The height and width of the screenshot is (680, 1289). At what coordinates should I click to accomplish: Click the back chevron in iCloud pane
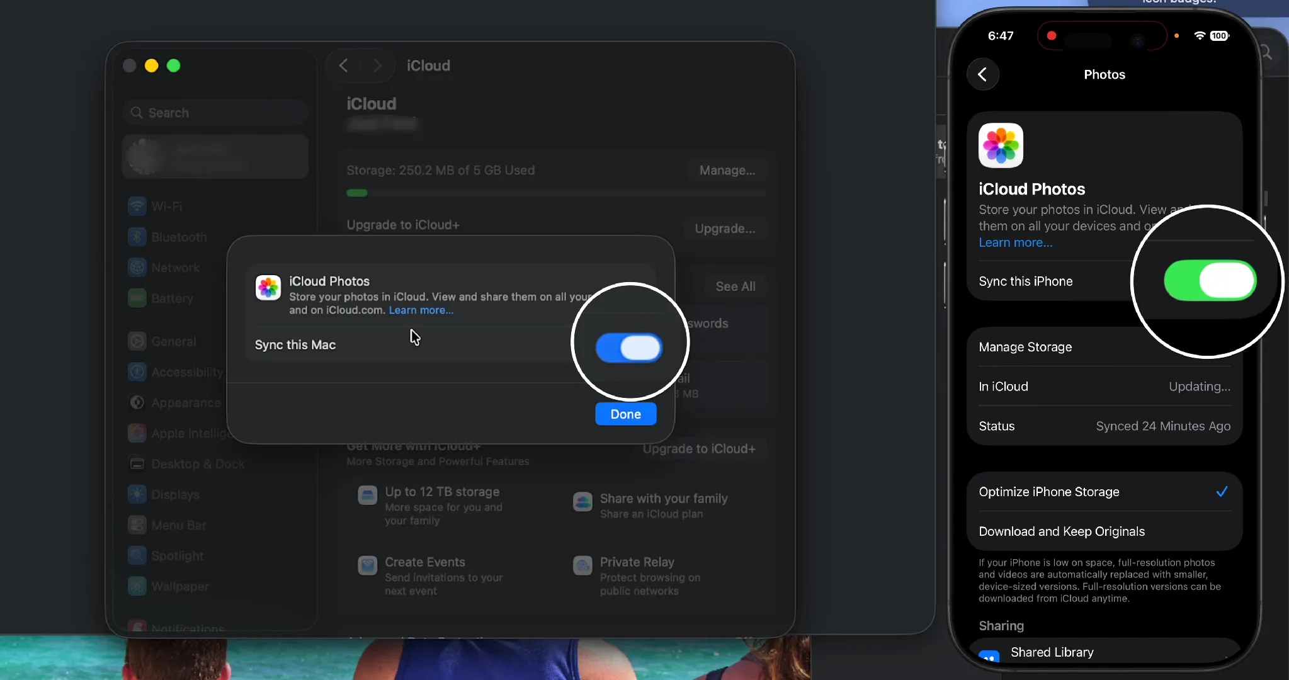click(x=343, y=65)
